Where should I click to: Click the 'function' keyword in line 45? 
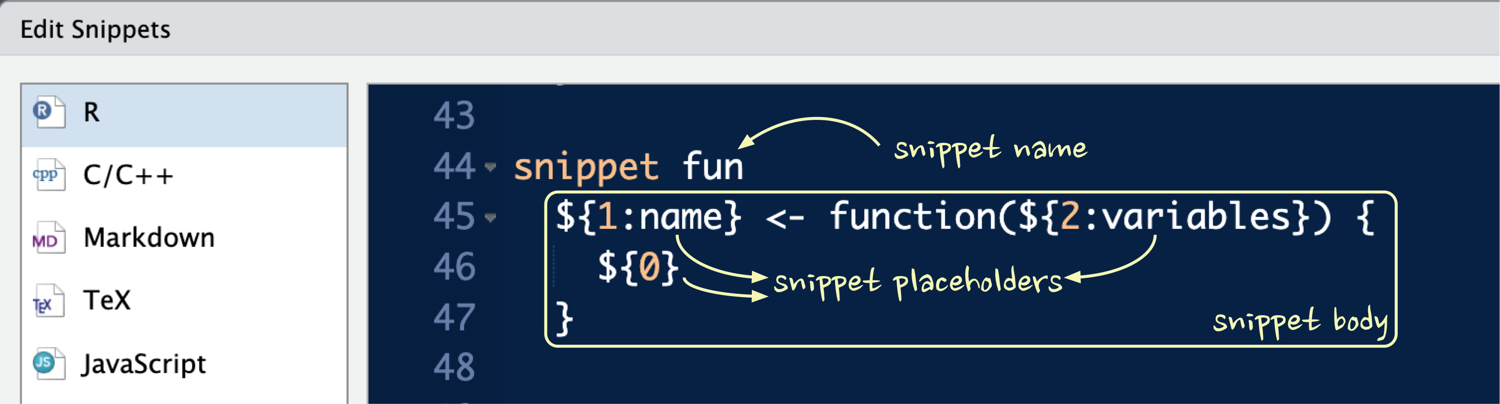(x=913, y=216)
